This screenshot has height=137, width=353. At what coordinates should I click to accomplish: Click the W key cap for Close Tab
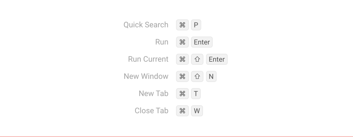[197, 111]
